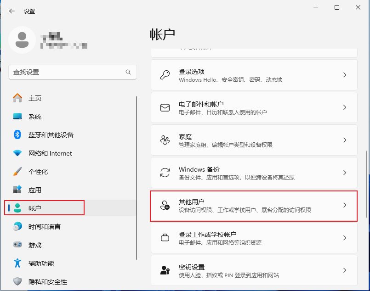Click the key icon next to 登录选项
The height and width of the screenshot is (291, 370).
pyautogui.click(x=165, y=75)
